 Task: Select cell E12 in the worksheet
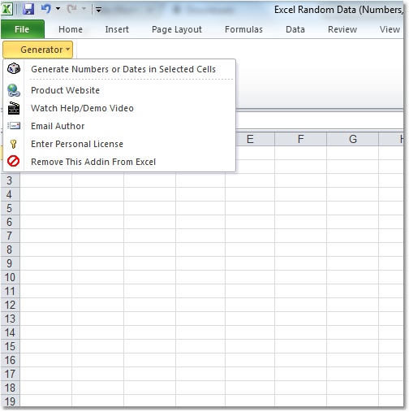click(250, 305)
